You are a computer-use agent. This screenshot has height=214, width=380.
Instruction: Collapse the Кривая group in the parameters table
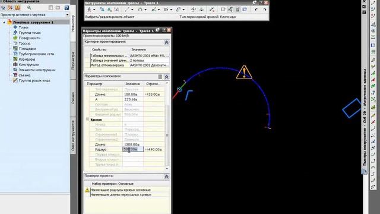(x=87, y=119)
